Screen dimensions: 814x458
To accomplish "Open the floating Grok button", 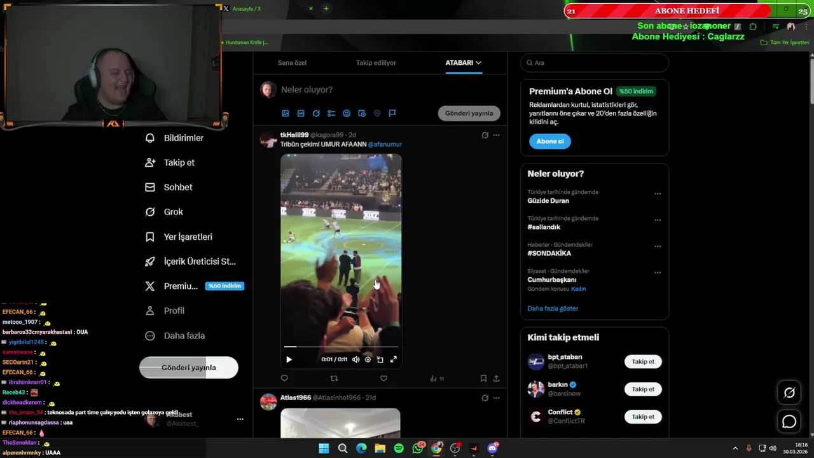I will (789, 393).
